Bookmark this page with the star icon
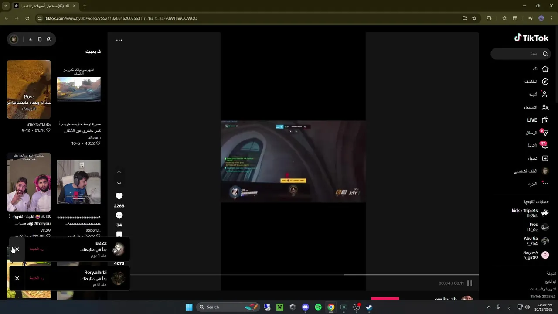This screenshot has height=314, width=558. click(474, 18)
